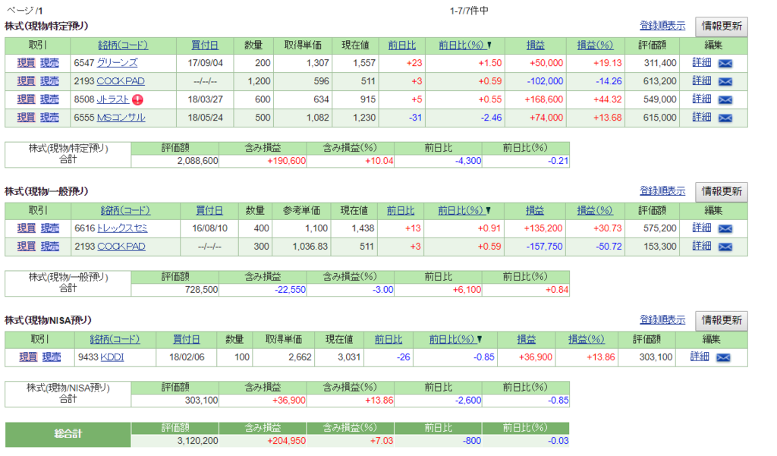Click 情報更新 button in 一般預り section
Viewport: 777px width, 456px height.
(x=722, y=191)
